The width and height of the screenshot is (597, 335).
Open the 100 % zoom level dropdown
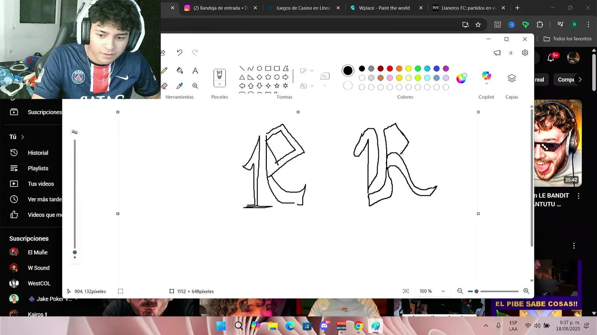click(x=443, y=291)
